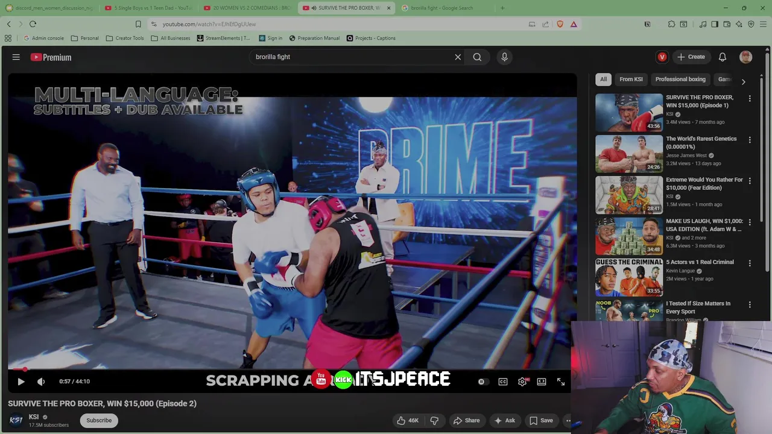Open Creator Tools bookmarks folder
The height and width of the screenshot is (434, 772).
point(125,38)
